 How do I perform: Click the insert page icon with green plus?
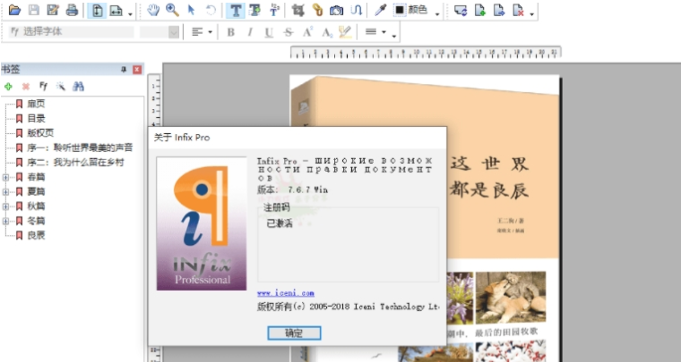pyautogui.click(x=480, y=10)
